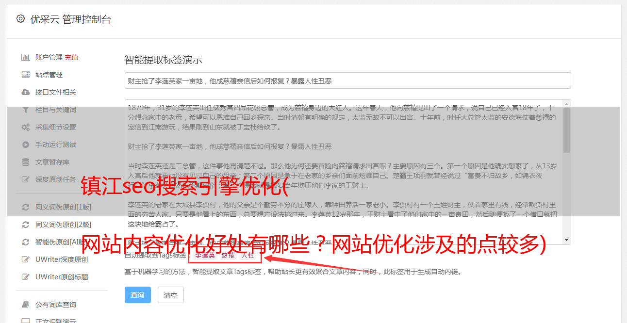The image size is (627, 323).
Task: Click into the article title input field
Action: (347, 81)
